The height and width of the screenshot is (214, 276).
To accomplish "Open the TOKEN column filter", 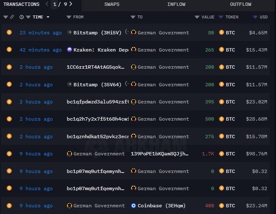I will [x=221, y=17].
